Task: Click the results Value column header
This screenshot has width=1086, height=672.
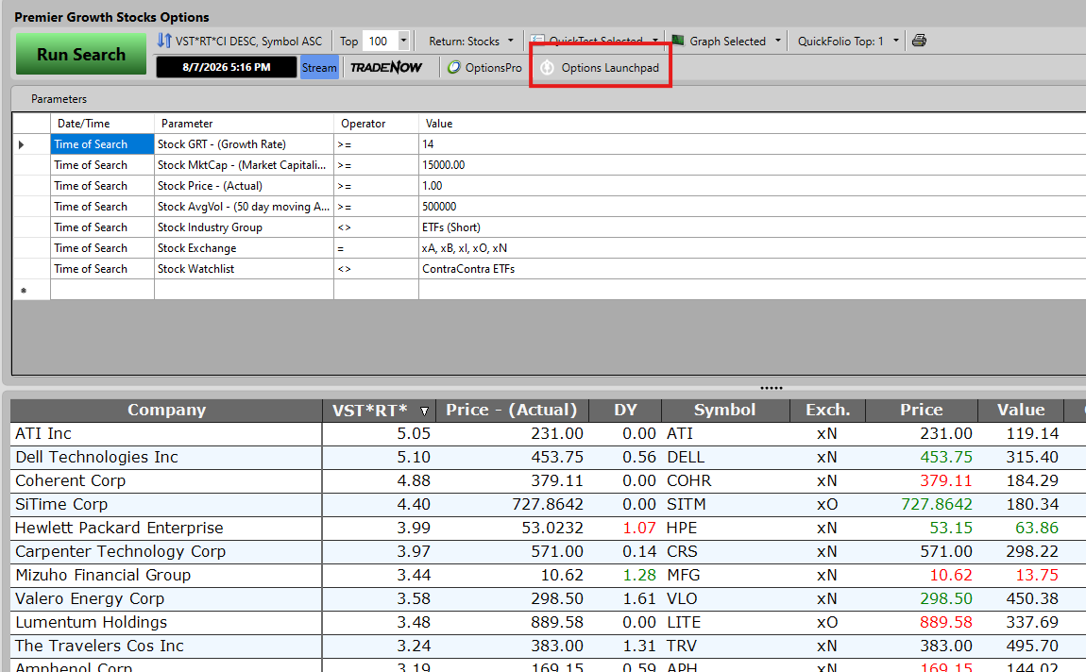Action: (1020, 410)
